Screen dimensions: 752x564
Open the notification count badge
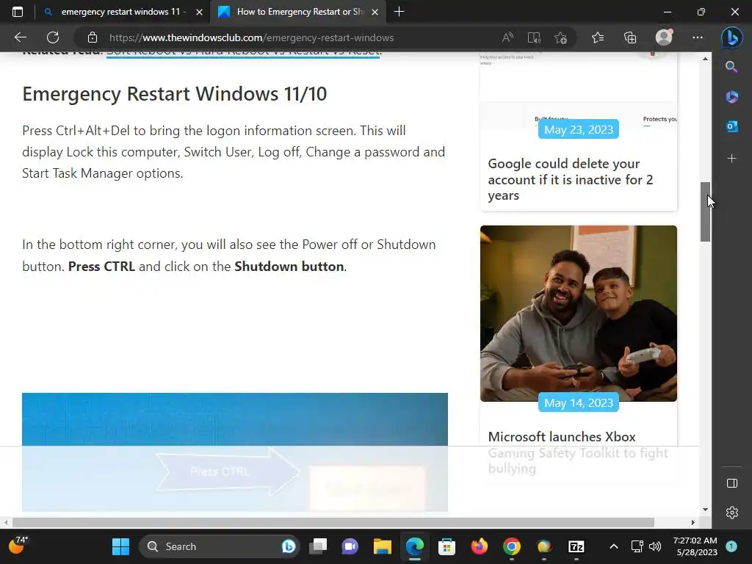coord(731,546)
